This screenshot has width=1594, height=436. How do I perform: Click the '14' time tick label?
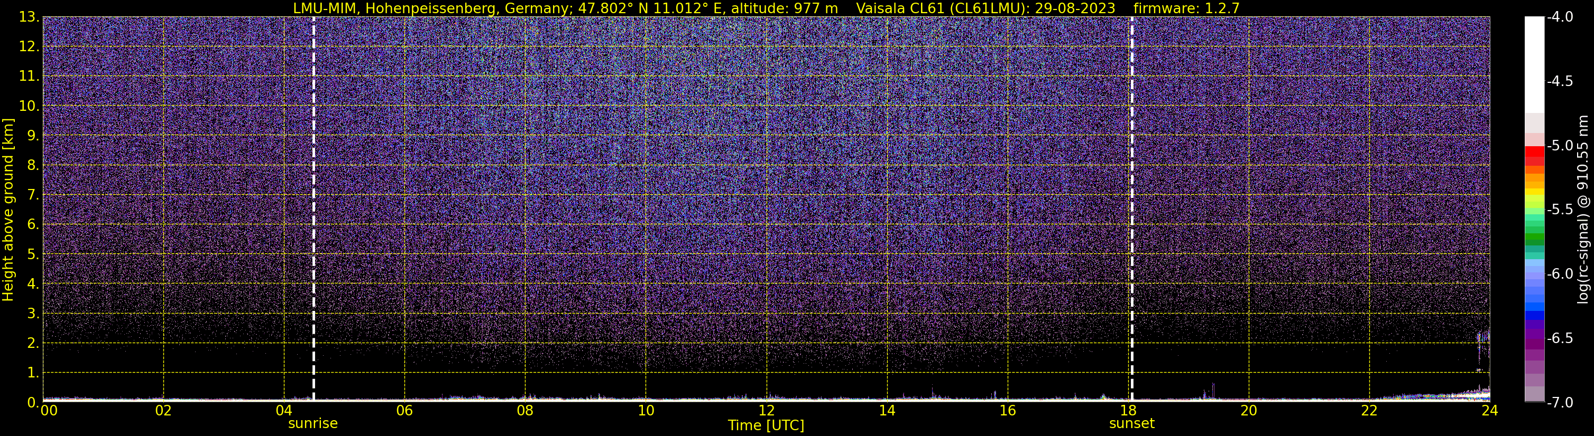pyautogui.click(x=887, y=411)
